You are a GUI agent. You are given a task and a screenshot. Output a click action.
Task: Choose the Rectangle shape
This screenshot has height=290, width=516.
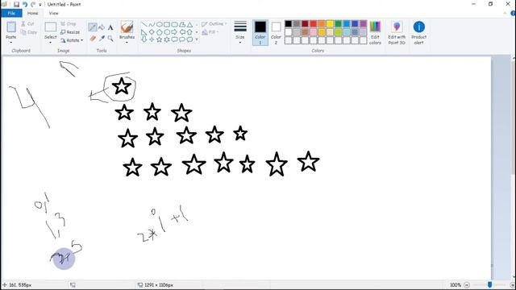[167, 24]
